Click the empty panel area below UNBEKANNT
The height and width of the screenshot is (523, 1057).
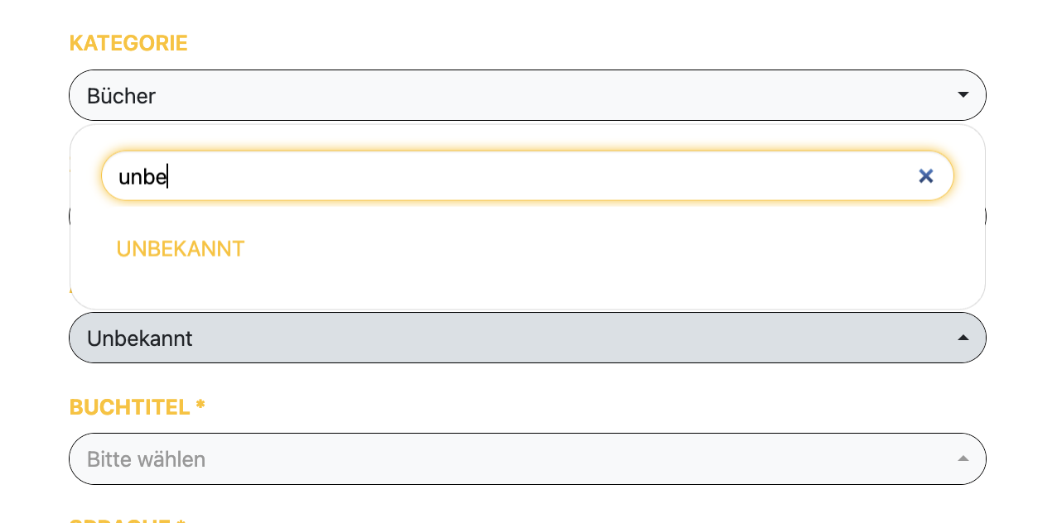tap(527, 287)
